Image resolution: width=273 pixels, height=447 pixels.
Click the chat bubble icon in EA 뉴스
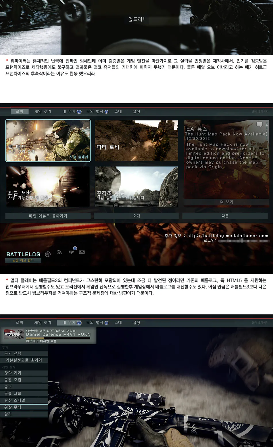[259, 125]
